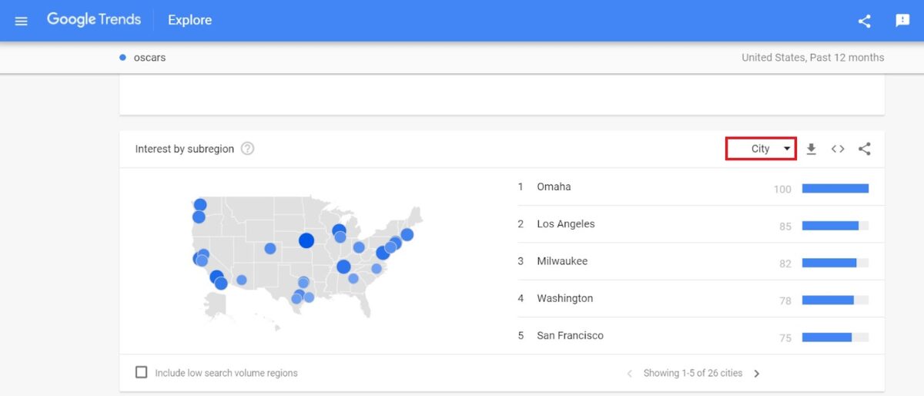
Task: Click the Google Trends logo
Action: click(94, 20)
